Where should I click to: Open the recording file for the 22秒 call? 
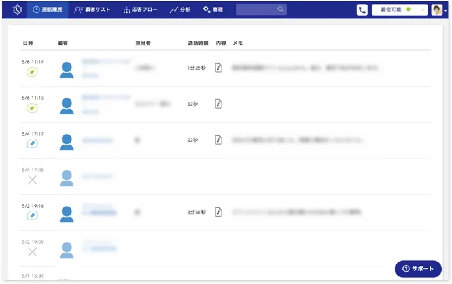pos(218,140)
